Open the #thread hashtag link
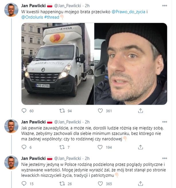The width and height of the screenshot is (176, 188). (52, 17)
